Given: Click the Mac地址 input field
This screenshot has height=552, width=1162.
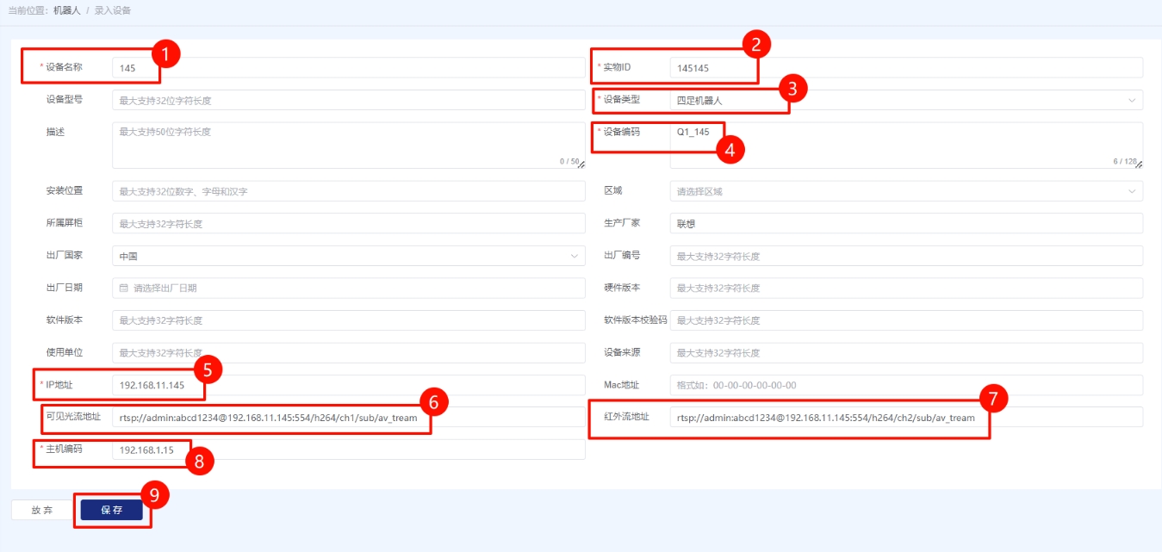Looking at the screenshot, I should click(904, 385).
